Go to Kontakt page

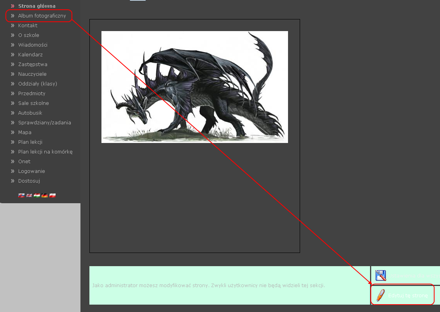pos(28,26)
